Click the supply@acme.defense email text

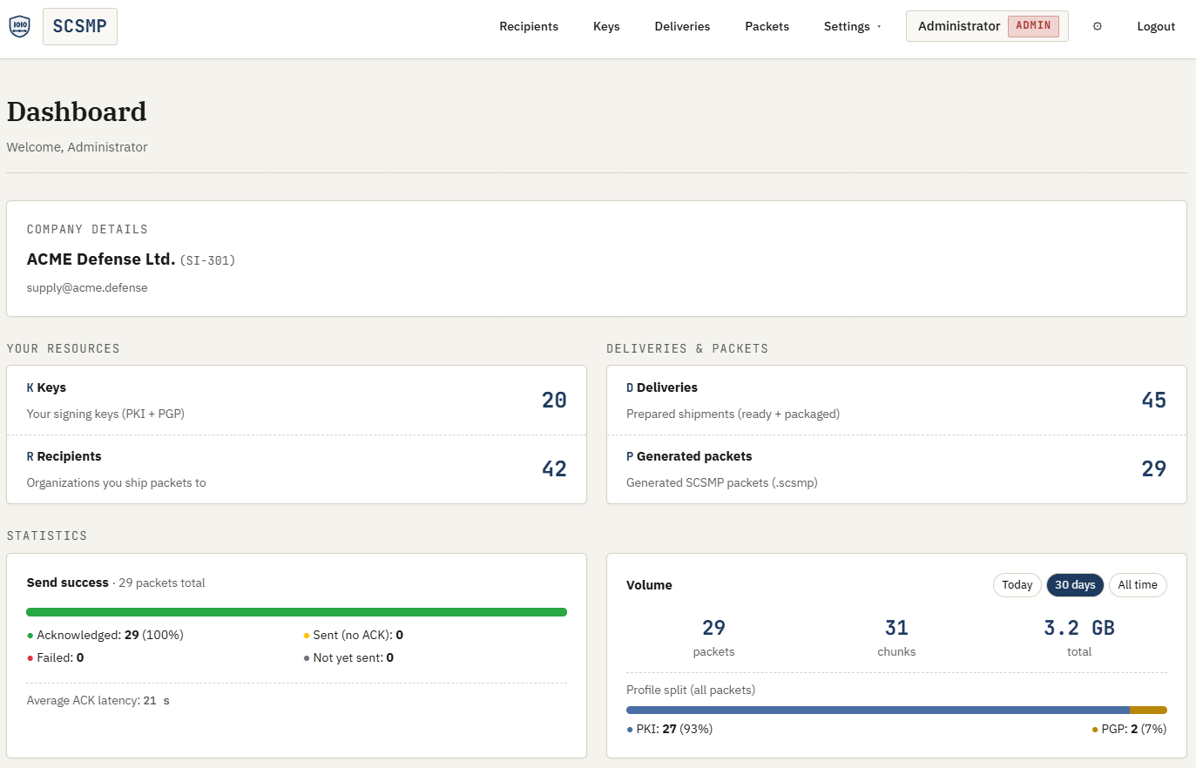click(87, 288)
